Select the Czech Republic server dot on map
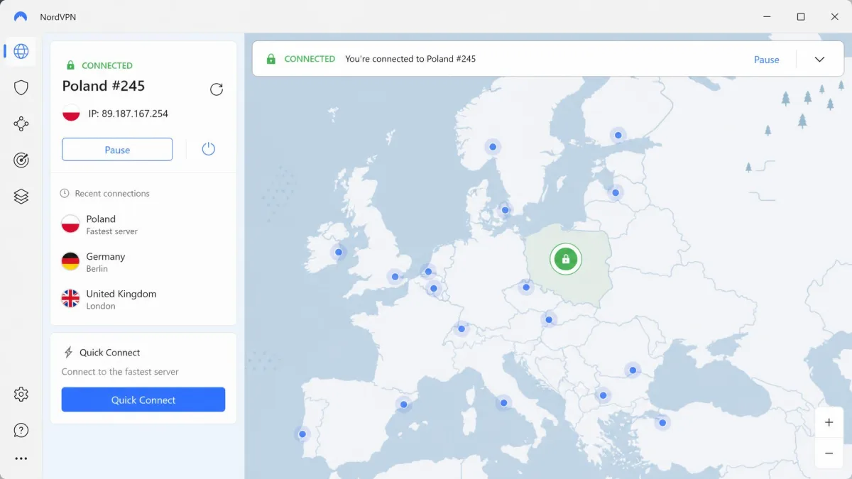The image size is (852, 479). click(525, 287)
